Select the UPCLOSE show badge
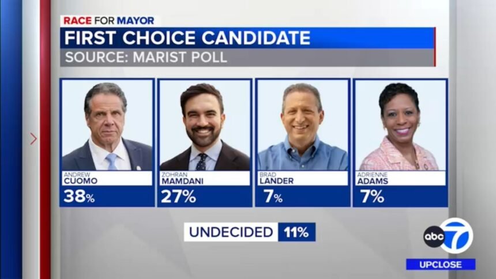 tap(441, 265)
